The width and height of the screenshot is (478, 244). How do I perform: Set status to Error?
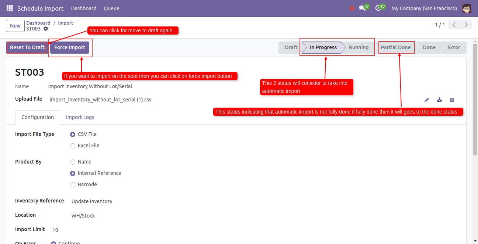[454, 47]
